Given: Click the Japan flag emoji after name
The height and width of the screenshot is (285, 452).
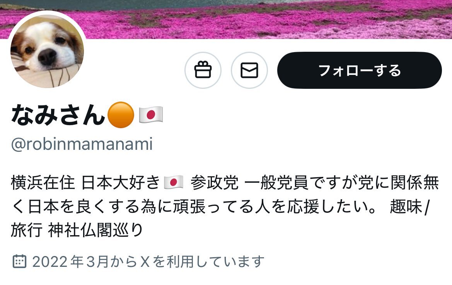Looking at the screenshot, I should pyautogui.click(x=151, y=115).
